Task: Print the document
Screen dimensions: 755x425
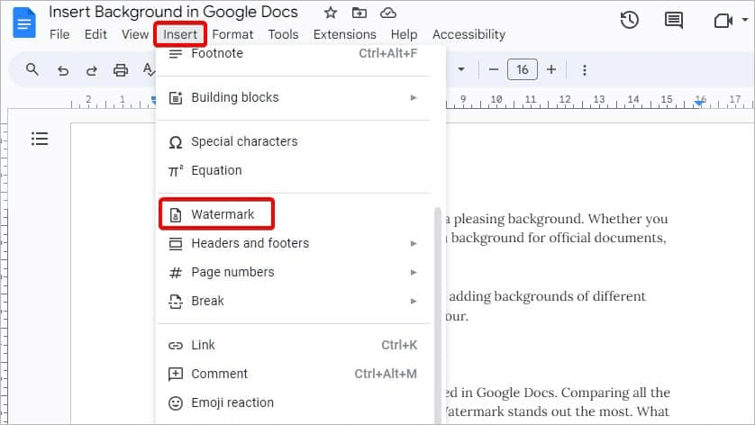Action: tap(121, 70)
